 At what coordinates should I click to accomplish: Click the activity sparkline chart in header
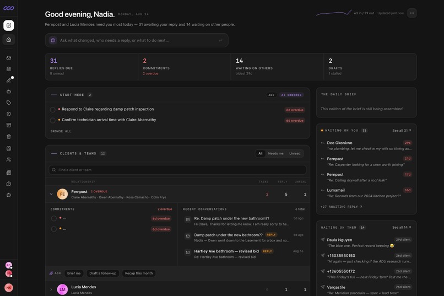coord(334,13)
